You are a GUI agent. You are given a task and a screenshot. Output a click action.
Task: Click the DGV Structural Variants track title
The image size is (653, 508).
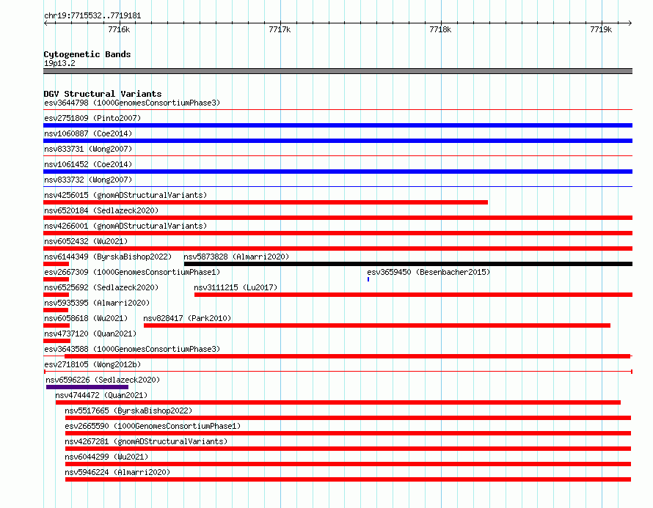coord(103,94)
